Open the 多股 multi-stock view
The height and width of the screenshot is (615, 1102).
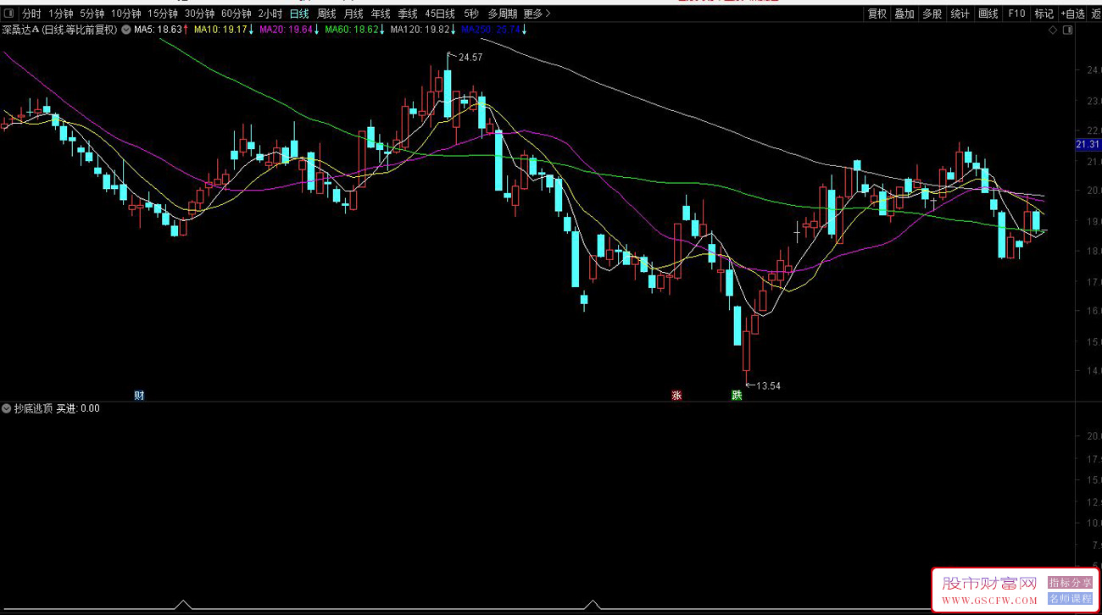(932, 14)
